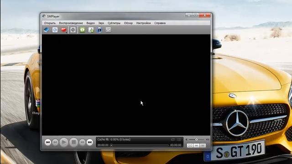
Task: Open the Обзор menu
Action: [x=128, y=23]
